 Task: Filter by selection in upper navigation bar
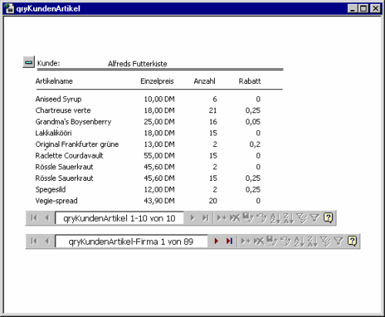(x=302, y=219)
